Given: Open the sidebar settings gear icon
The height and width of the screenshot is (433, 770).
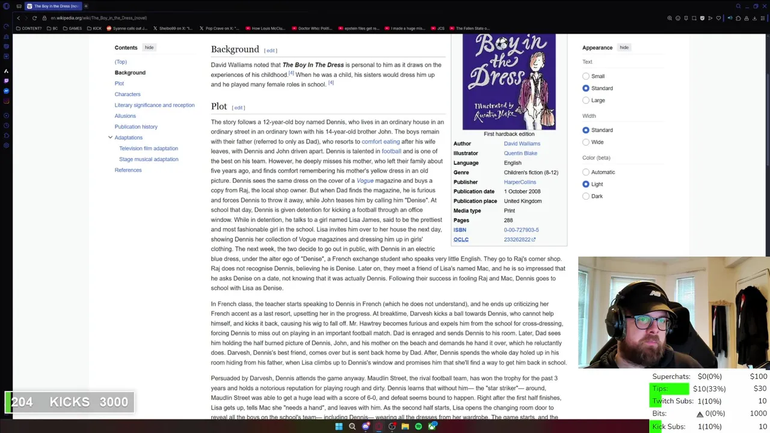Looking at the screenshot, I should (7, 145).
